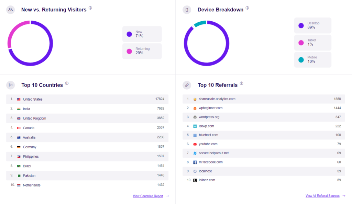Click info icon beside Top 10 Countries
Image resolution: width=352 pixels, height=204 pixels.
pyautogui.click(x=67, y=83)
